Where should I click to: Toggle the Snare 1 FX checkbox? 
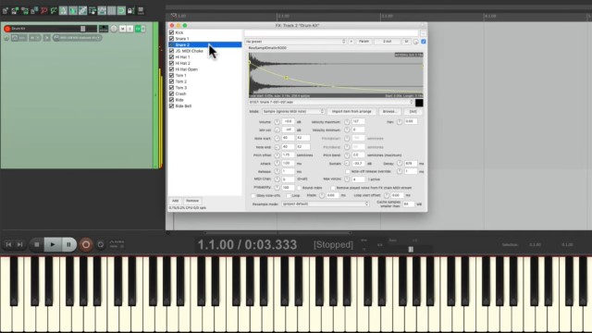coord(171,39)
